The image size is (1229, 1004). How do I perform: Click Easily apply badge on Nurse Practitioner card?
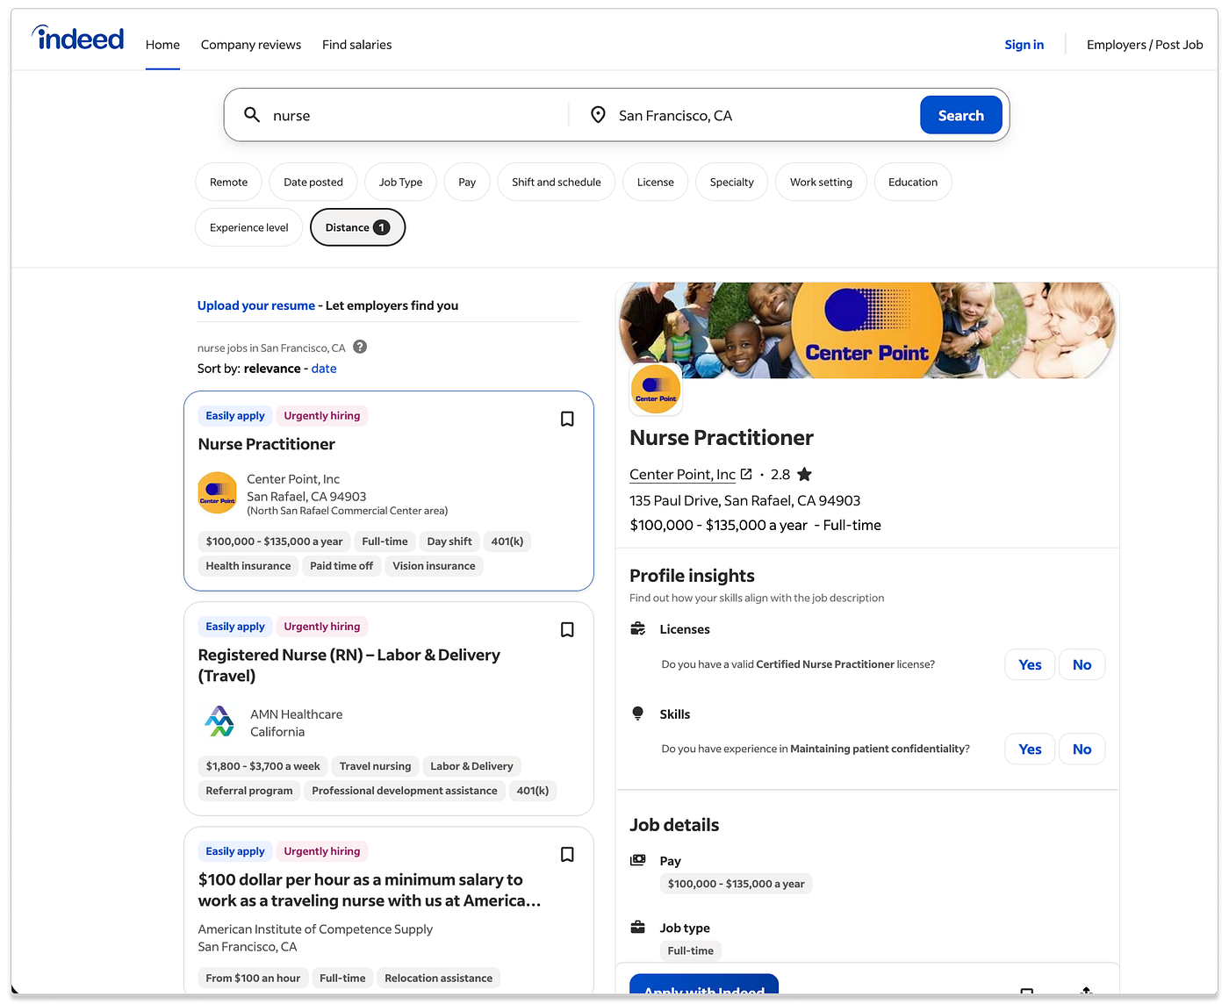point(235,416)
